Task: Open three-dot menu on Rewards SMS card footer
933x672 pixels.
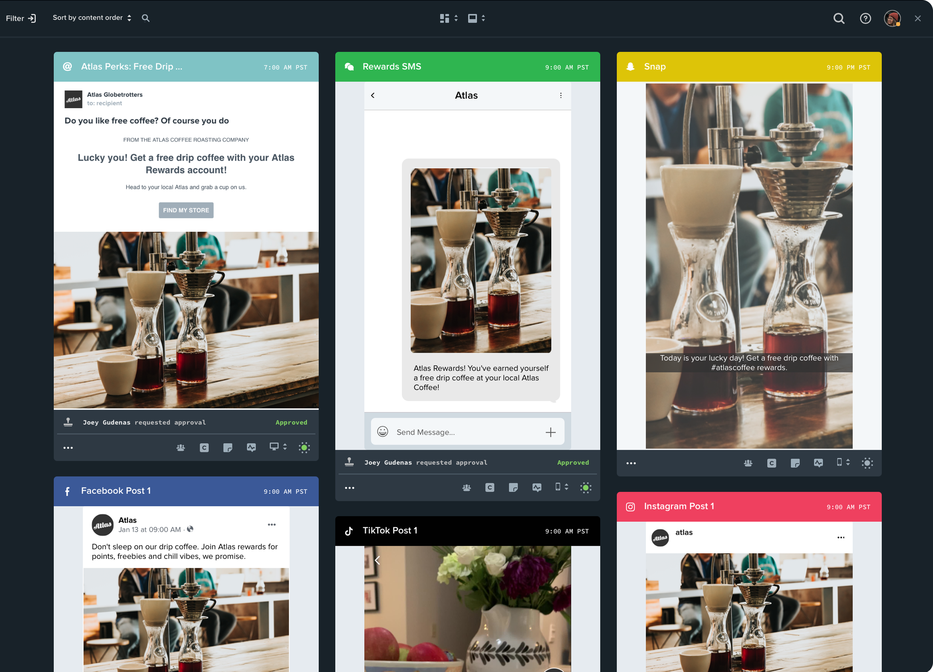Action: pos(349,488)
